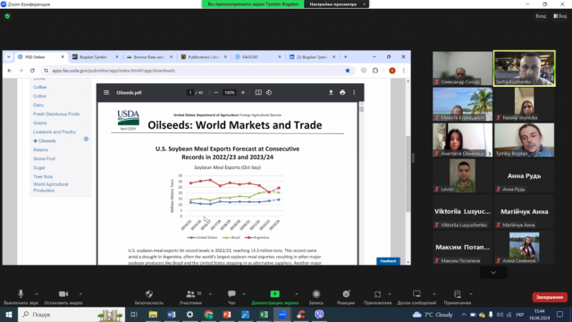Open the PDF sidebar hamburger menu
This screenshot has height=322, width=572.
(106, 92)
